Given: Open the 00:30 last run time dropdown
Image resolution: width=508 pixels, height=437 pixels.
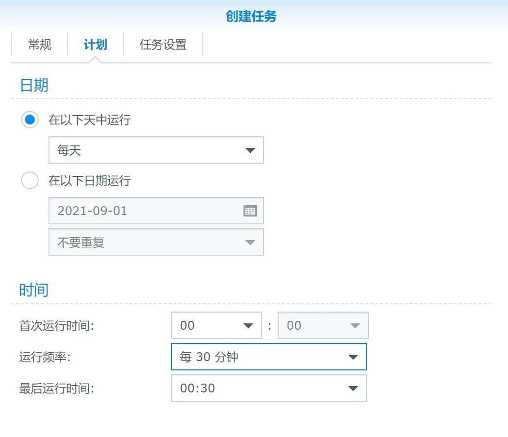Looking at the screenshot, I should 268,388.
